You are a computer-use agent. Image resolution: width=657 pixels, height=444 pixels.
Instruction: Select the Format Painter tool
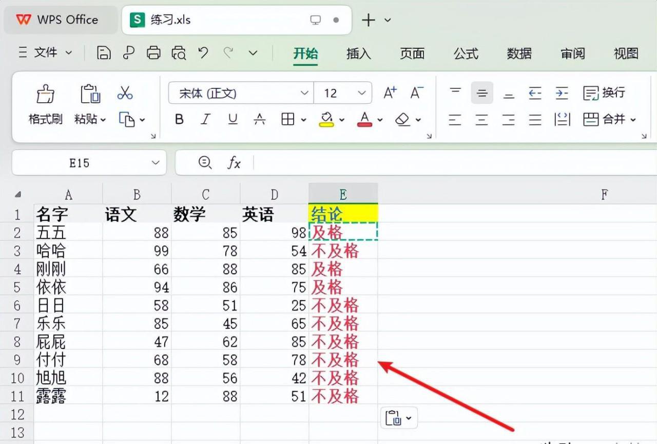point(45,106)
